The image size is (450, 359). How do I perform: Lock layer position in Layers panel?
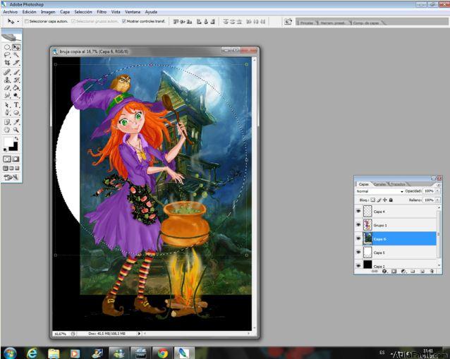(385, 200)
